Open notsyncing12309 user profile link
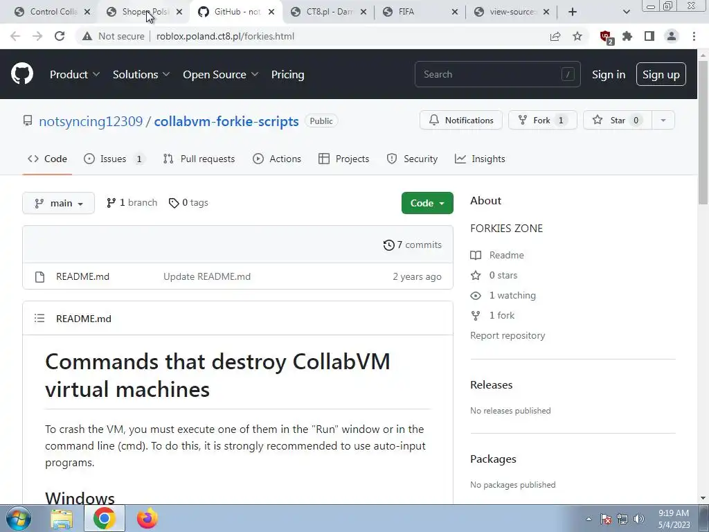This screenshot has width=709, height=532. point(91,121)
